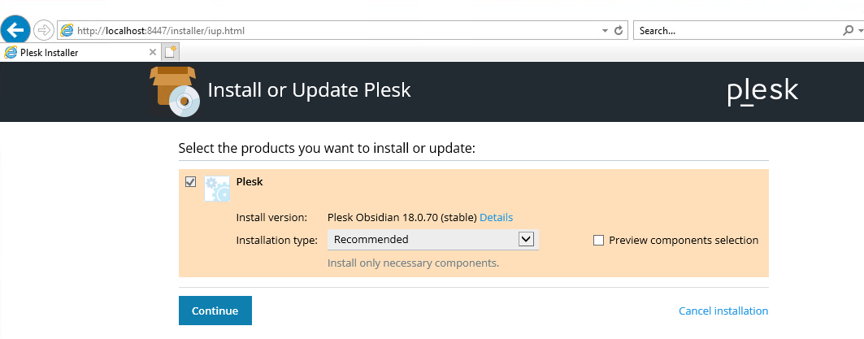Click the Continue button
The image size is (864, 339).
pos(215,311)
